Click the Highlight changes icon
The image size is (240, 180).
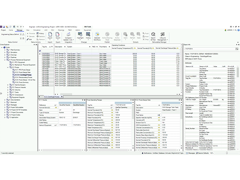(x=80, y=35)
